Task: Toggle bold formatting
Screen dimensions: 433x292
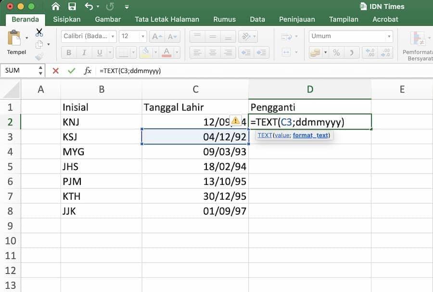Action: (68, 53)
